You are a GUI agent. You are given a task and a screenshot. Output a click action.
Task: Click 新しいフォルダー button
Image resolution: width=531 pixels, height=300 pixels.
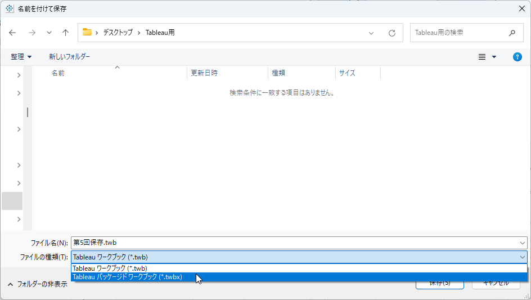[69, 57]
